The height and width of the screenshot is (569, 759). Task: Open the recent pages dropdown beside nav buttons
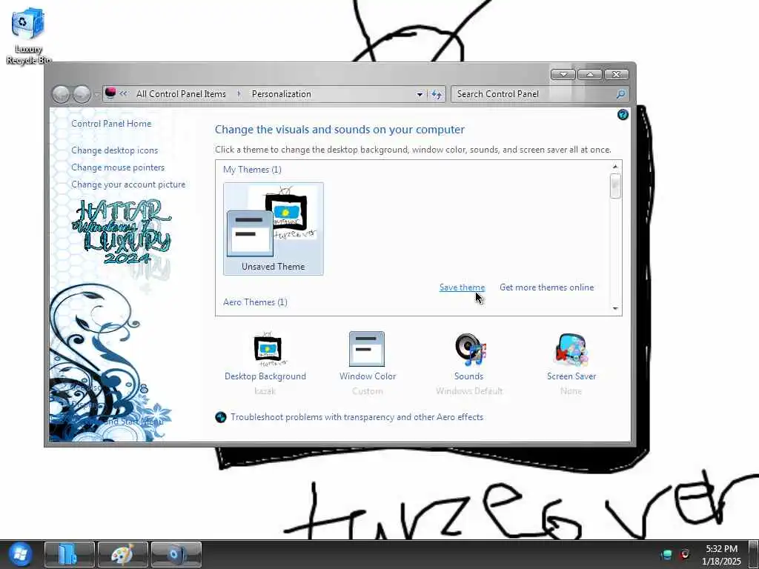click(x=96, y=94)
